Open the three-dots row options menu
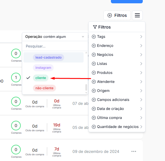165x161 pixels. (134, 151)
